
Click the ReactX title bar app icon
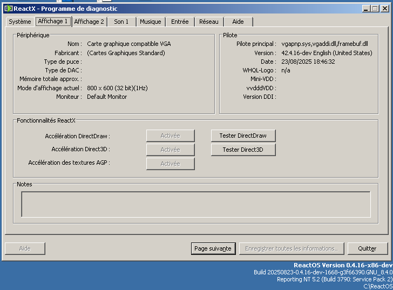8,9
